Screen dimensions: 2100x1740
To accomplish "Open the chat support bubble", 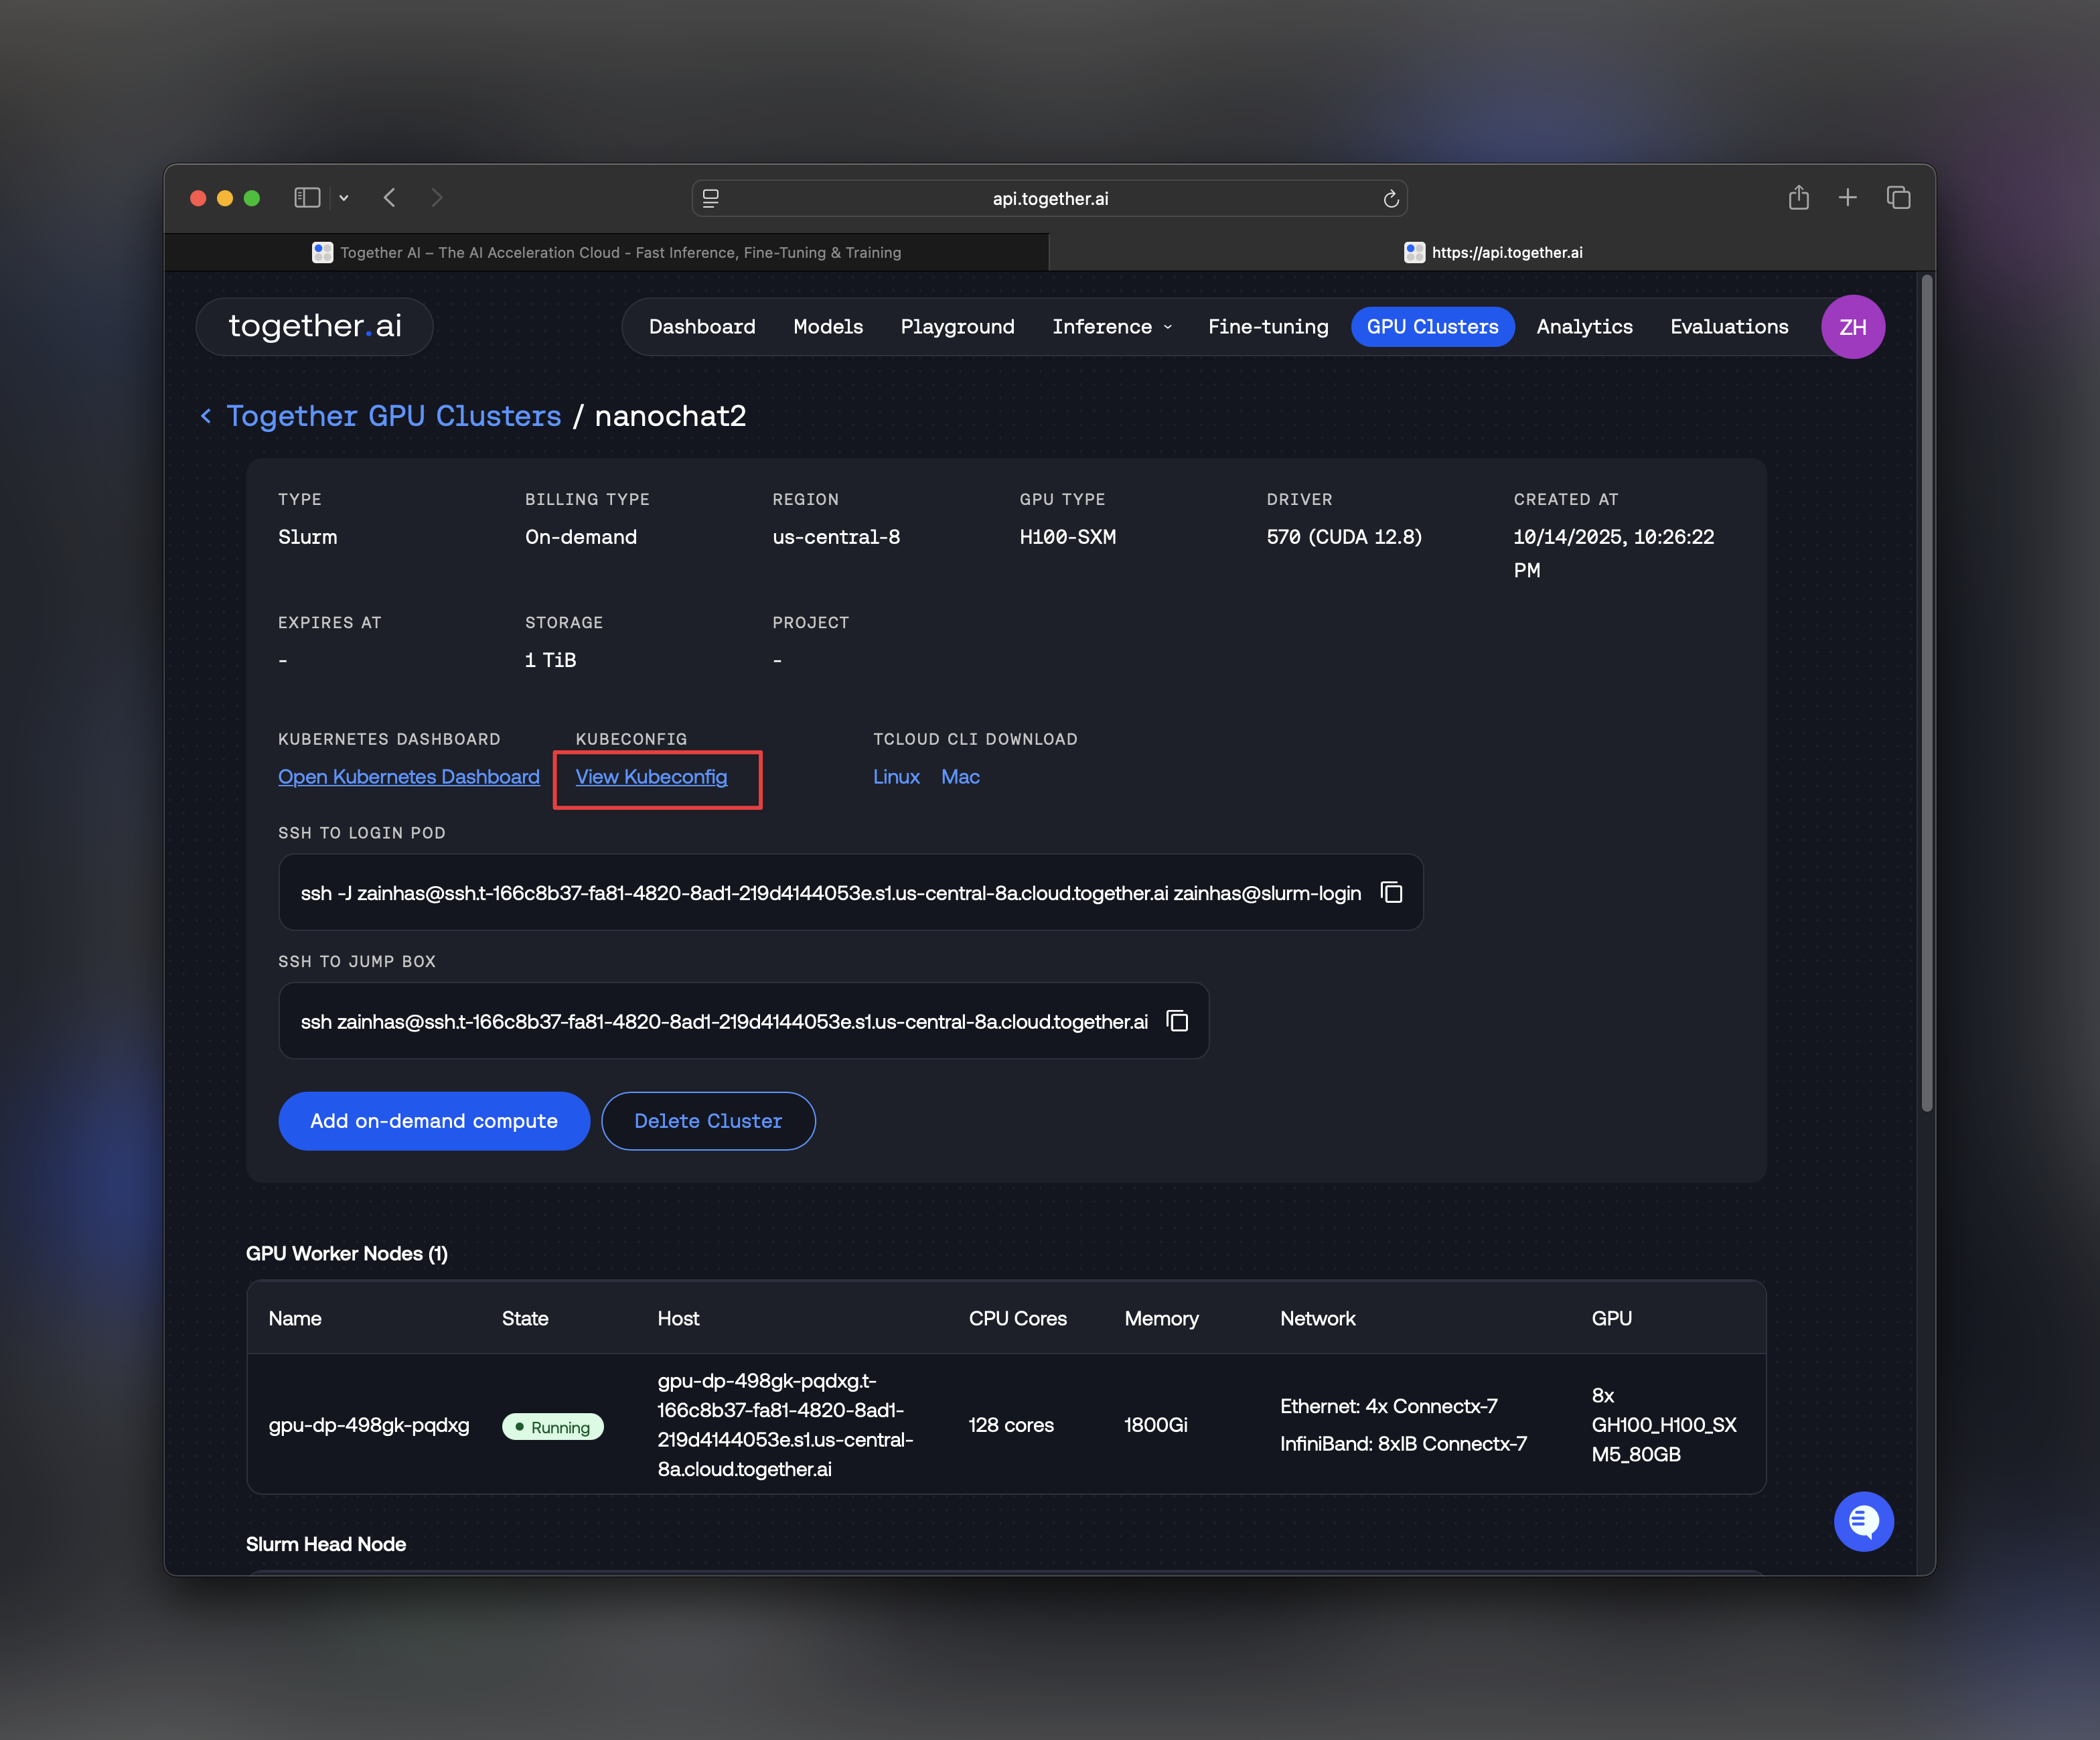I will pos(1863,1521).
